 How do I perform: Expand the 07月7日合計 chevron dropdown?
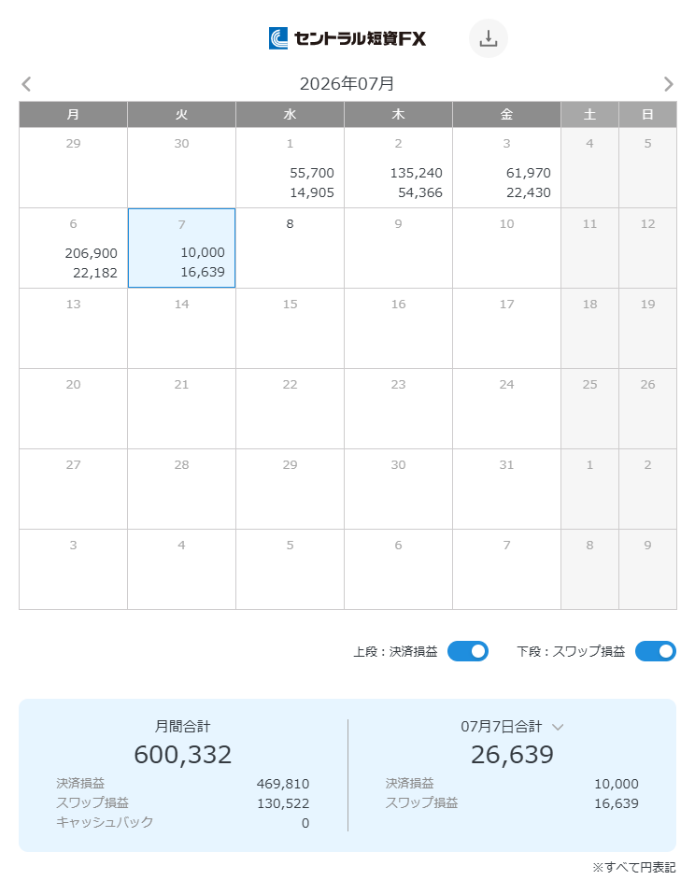coord(558,727)
